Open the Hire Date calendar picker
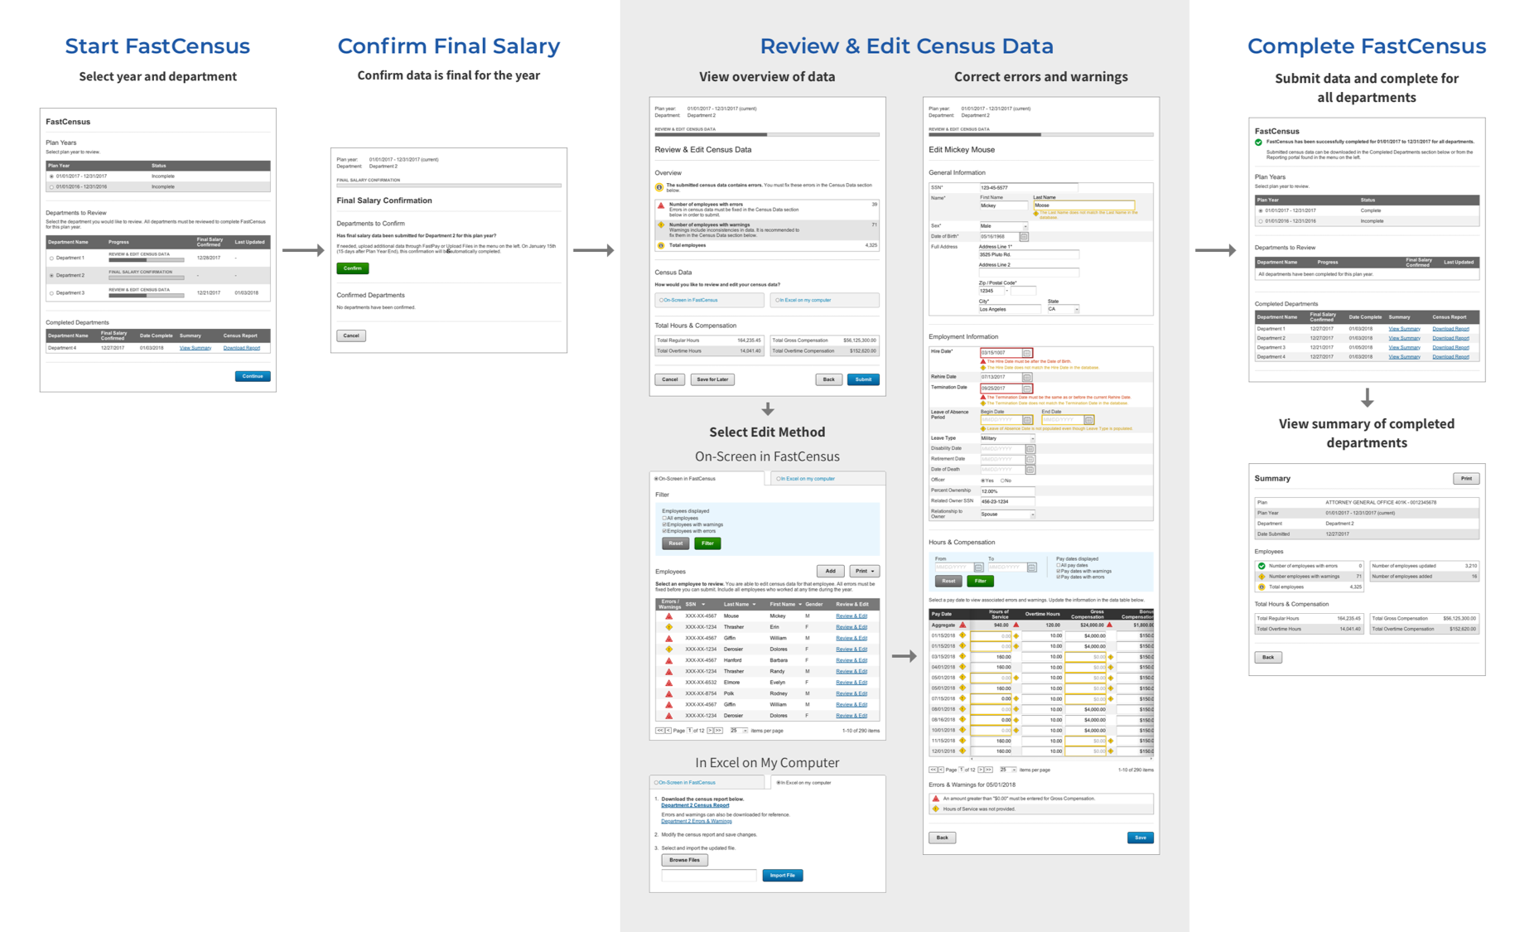Viewport: 1520px width, 932px height. click(1026, 353)
